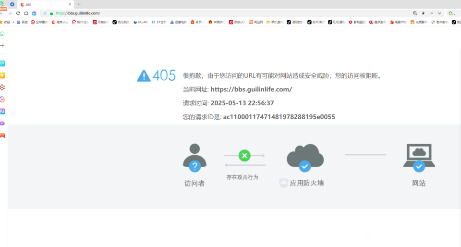461x247 pixels.
Task: Click the plus icon in the sidebar
Action: [x=2, y=46]
